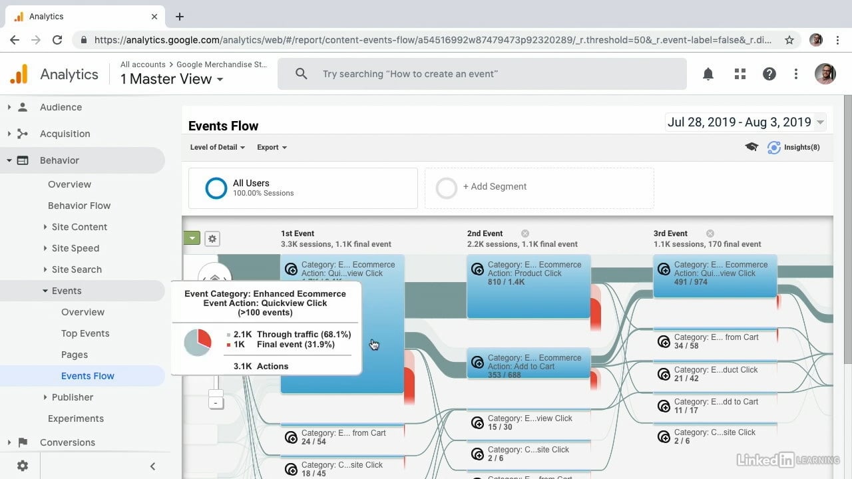Image resolution: width=852 pixels, height=479 pixels.
Task: Remove the 2nd Event column
Action: [525, 234]
